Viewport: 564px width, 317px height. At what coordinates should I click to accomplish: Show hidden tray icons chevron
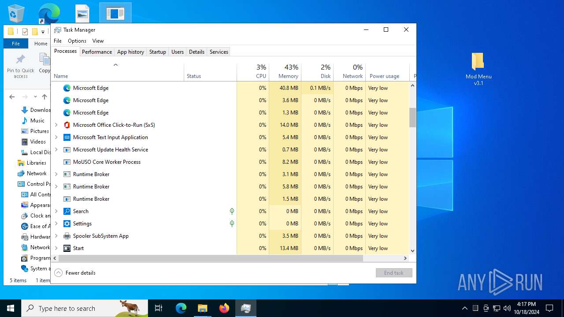[x=464, y=308]
